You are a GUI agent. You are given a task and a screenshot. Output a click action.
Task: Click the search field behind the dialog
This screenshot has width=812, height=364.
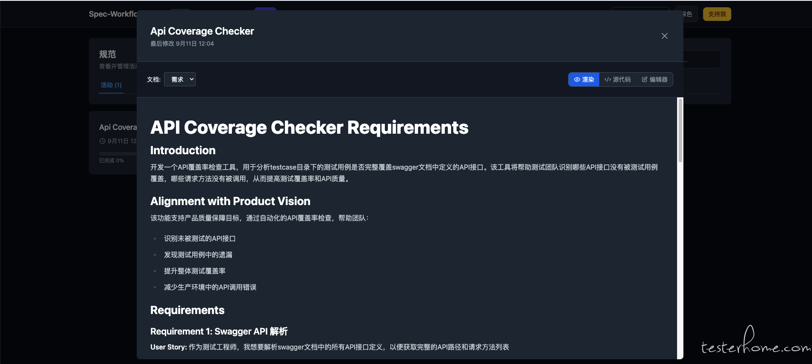pos(702,60)
